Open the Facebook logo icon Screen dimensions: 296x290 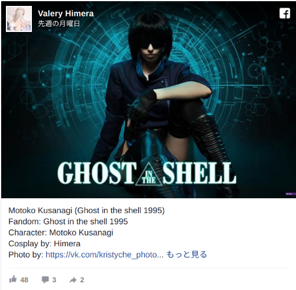285,13
